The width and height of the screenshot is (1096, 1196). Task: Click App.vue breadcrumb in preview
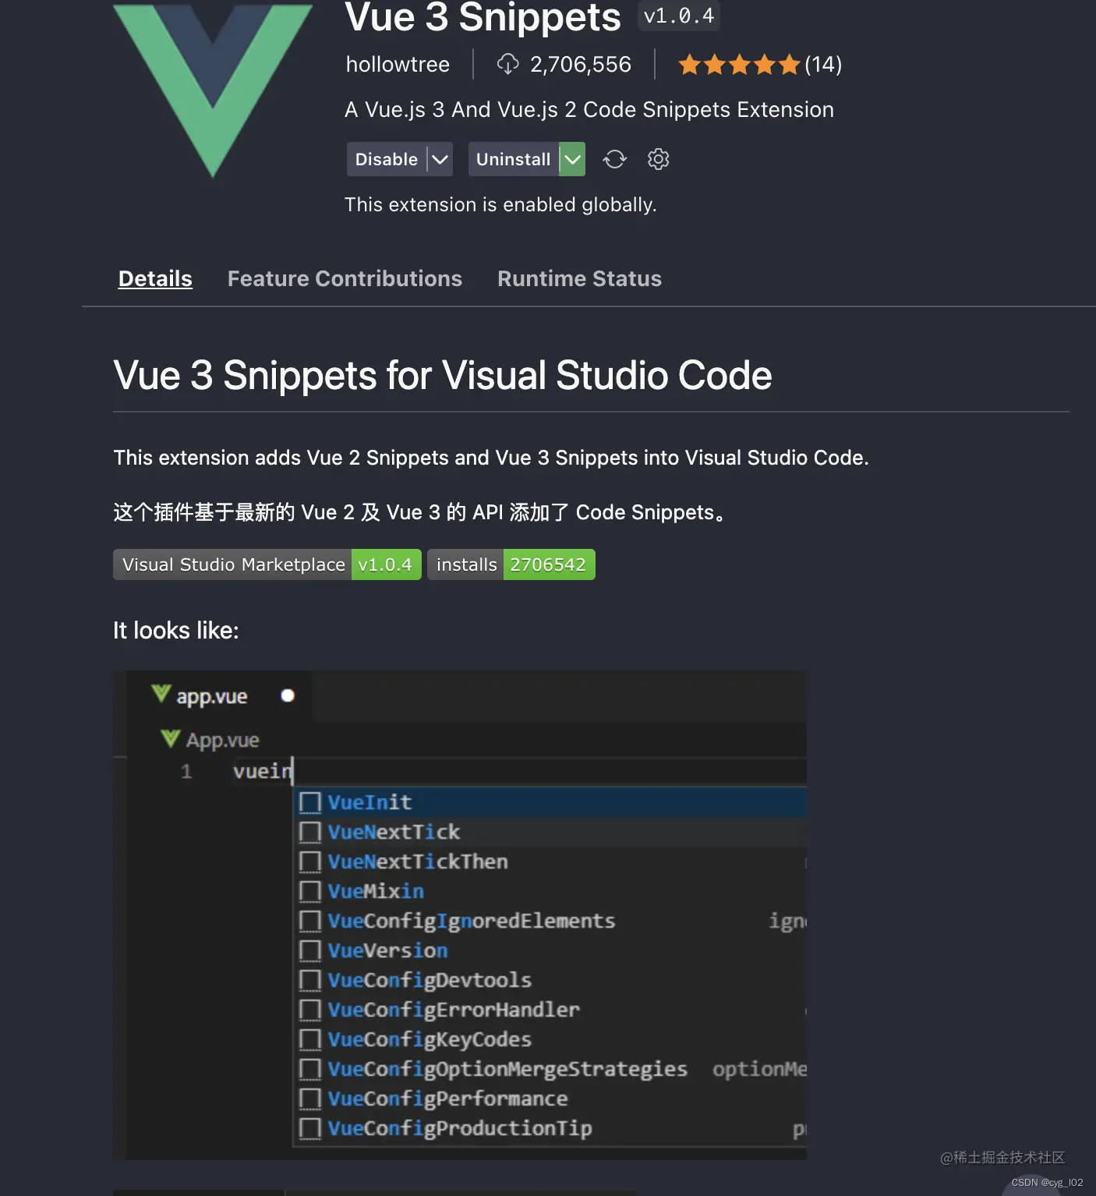click(x=222, y=740)
